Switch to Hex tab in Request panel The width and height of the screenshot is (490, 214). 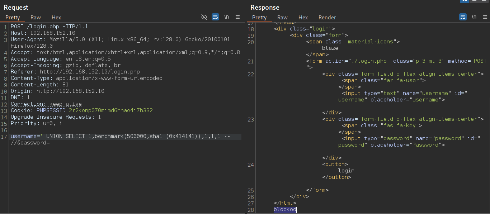point(56,17)
